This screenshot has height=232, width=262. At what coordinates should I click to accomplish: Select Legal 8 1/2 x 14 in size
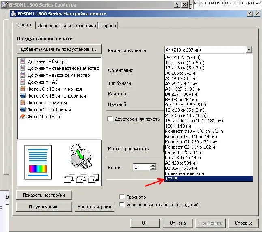click(208, 158)
